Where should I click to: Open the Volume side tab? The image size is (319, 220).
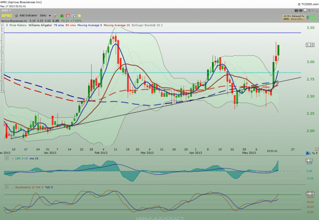point(2,86)
